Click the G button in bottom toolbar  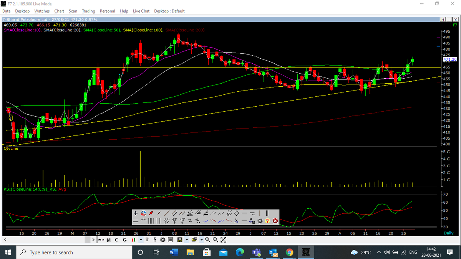tap(124, 240)
